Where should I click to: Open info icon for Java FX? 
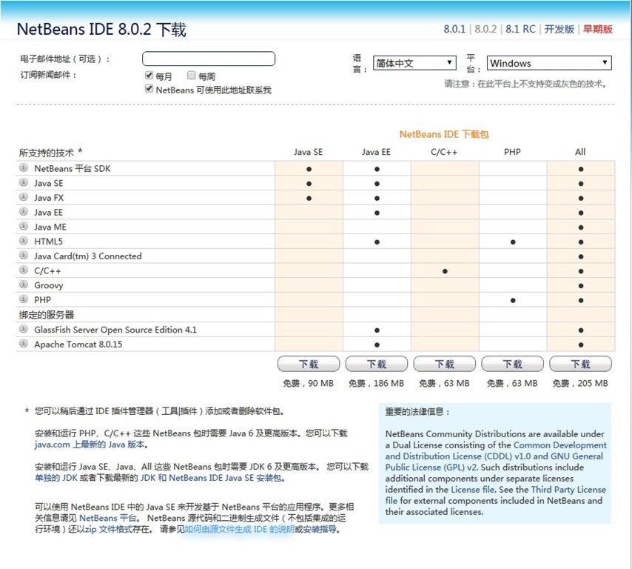[x=24, y=196]
